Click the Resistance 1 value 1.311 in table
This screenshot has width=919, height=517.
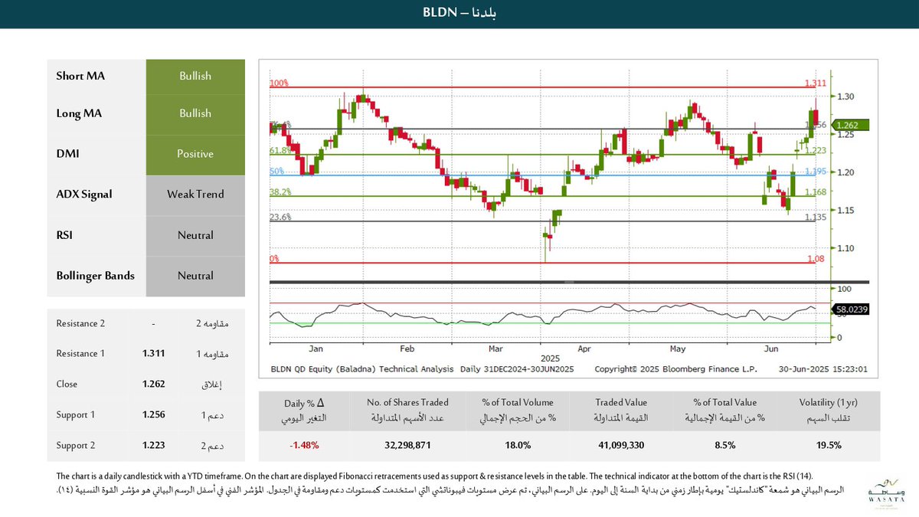pyautogui.click(x=153, y=354)
